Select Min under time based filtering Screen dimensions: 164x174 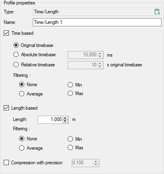point(70,85)
